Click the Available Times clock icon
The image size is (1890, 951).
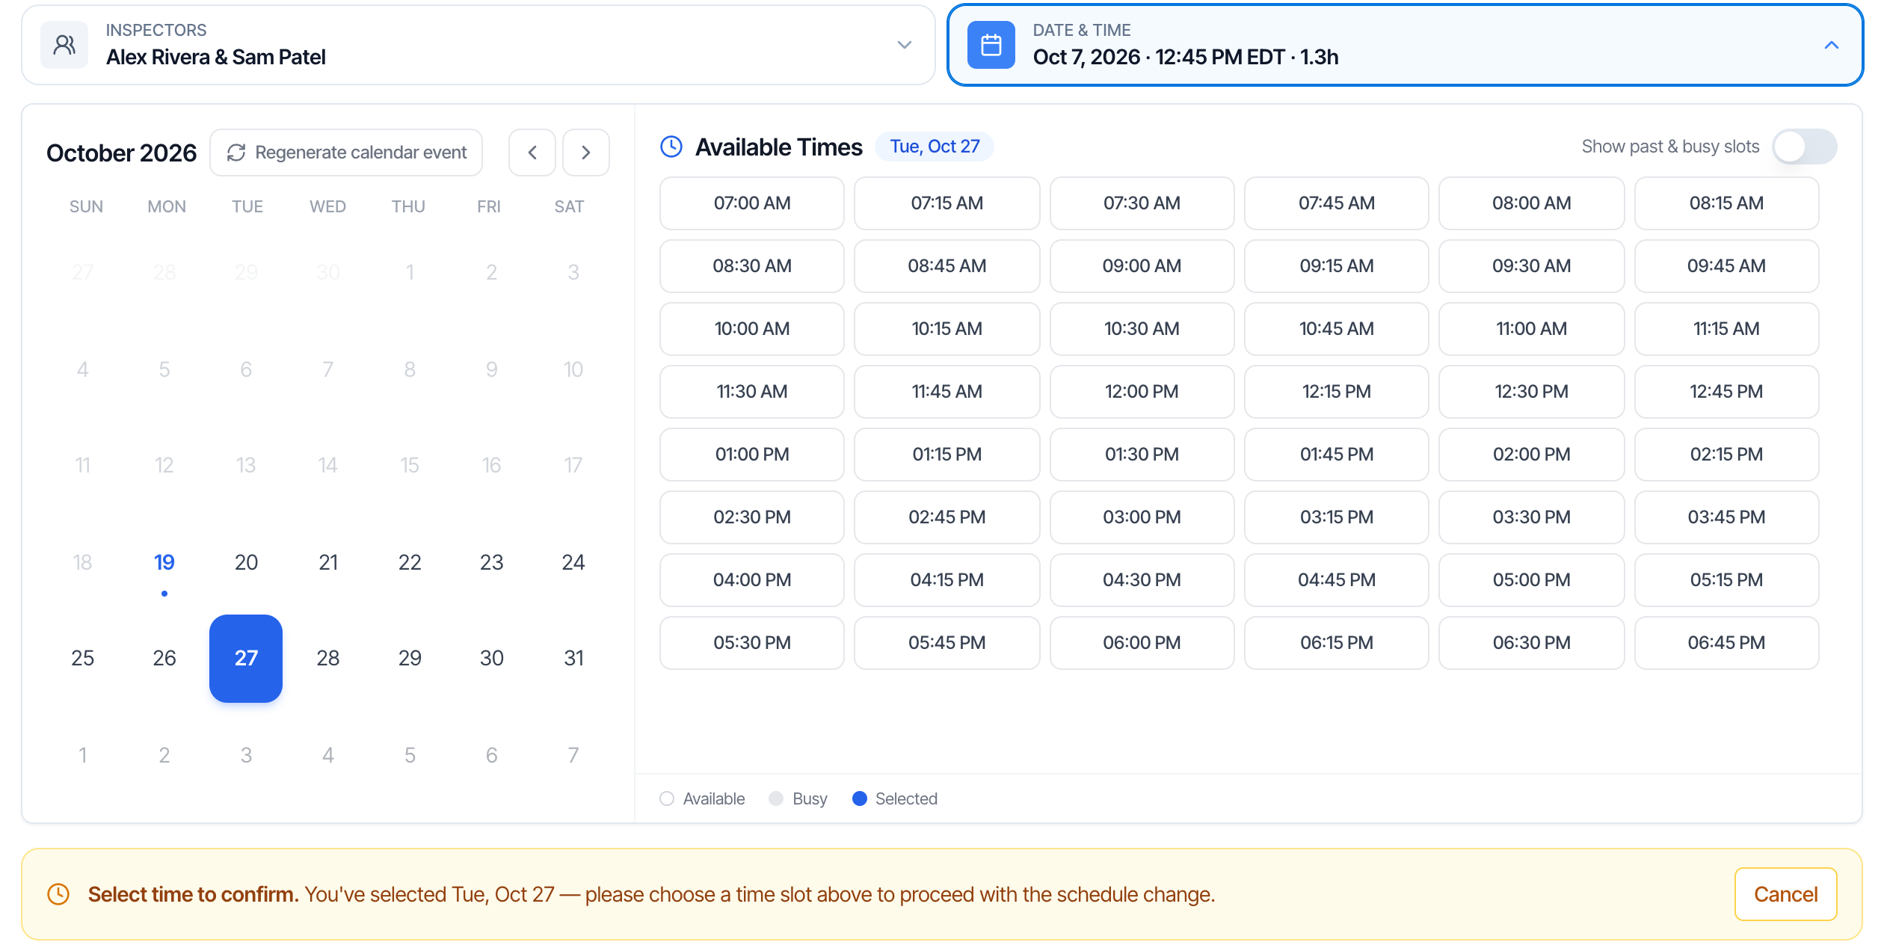coord(671,147)
